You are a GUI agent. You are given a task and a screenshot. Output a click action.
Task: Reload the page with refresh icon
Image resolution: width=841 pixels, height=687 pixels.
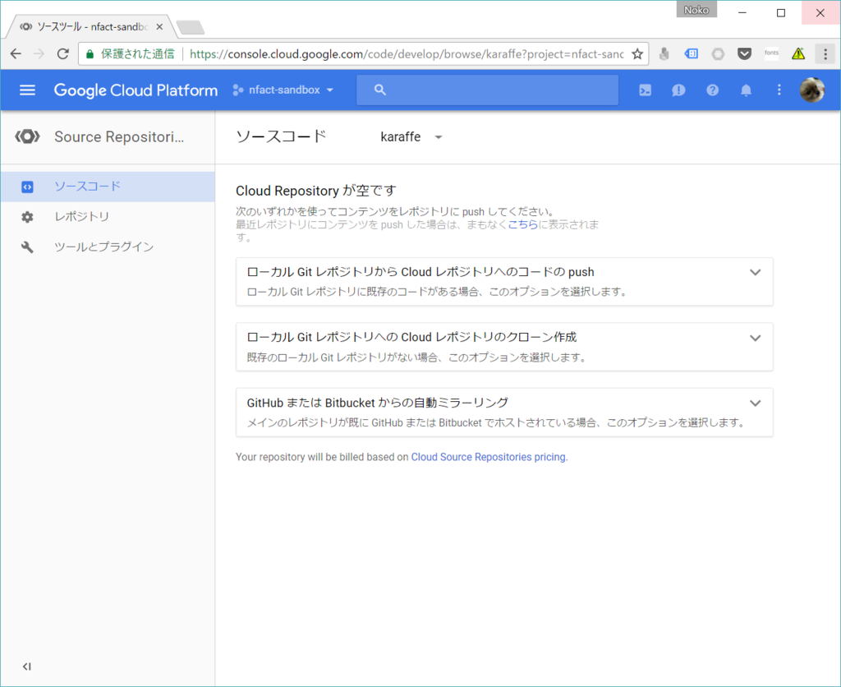tap(62, 53)
